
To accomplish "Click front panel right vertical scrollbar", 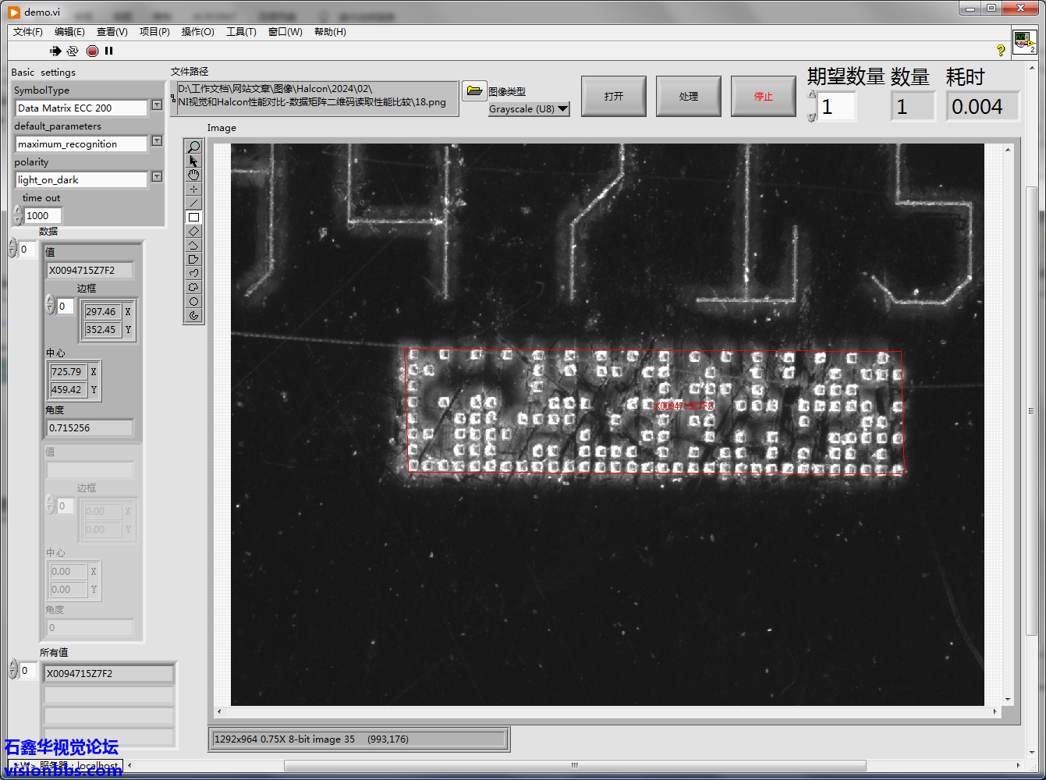I will 1033,413.
